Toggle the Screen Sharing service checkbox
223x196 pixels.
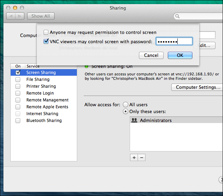click(18, 73)
